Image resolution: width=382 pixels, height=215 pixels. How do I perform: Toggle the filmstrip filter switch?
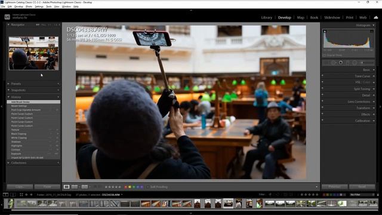(x=378, y=195)
